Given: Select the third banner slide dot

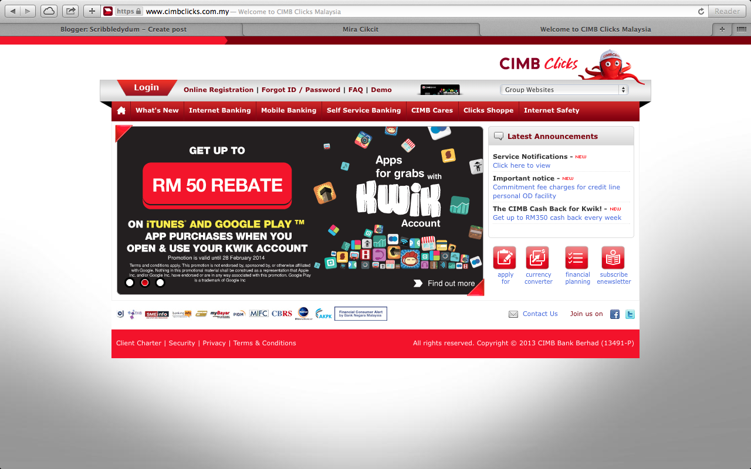Looking at the screenshot, I should click(x=160, y=283).
